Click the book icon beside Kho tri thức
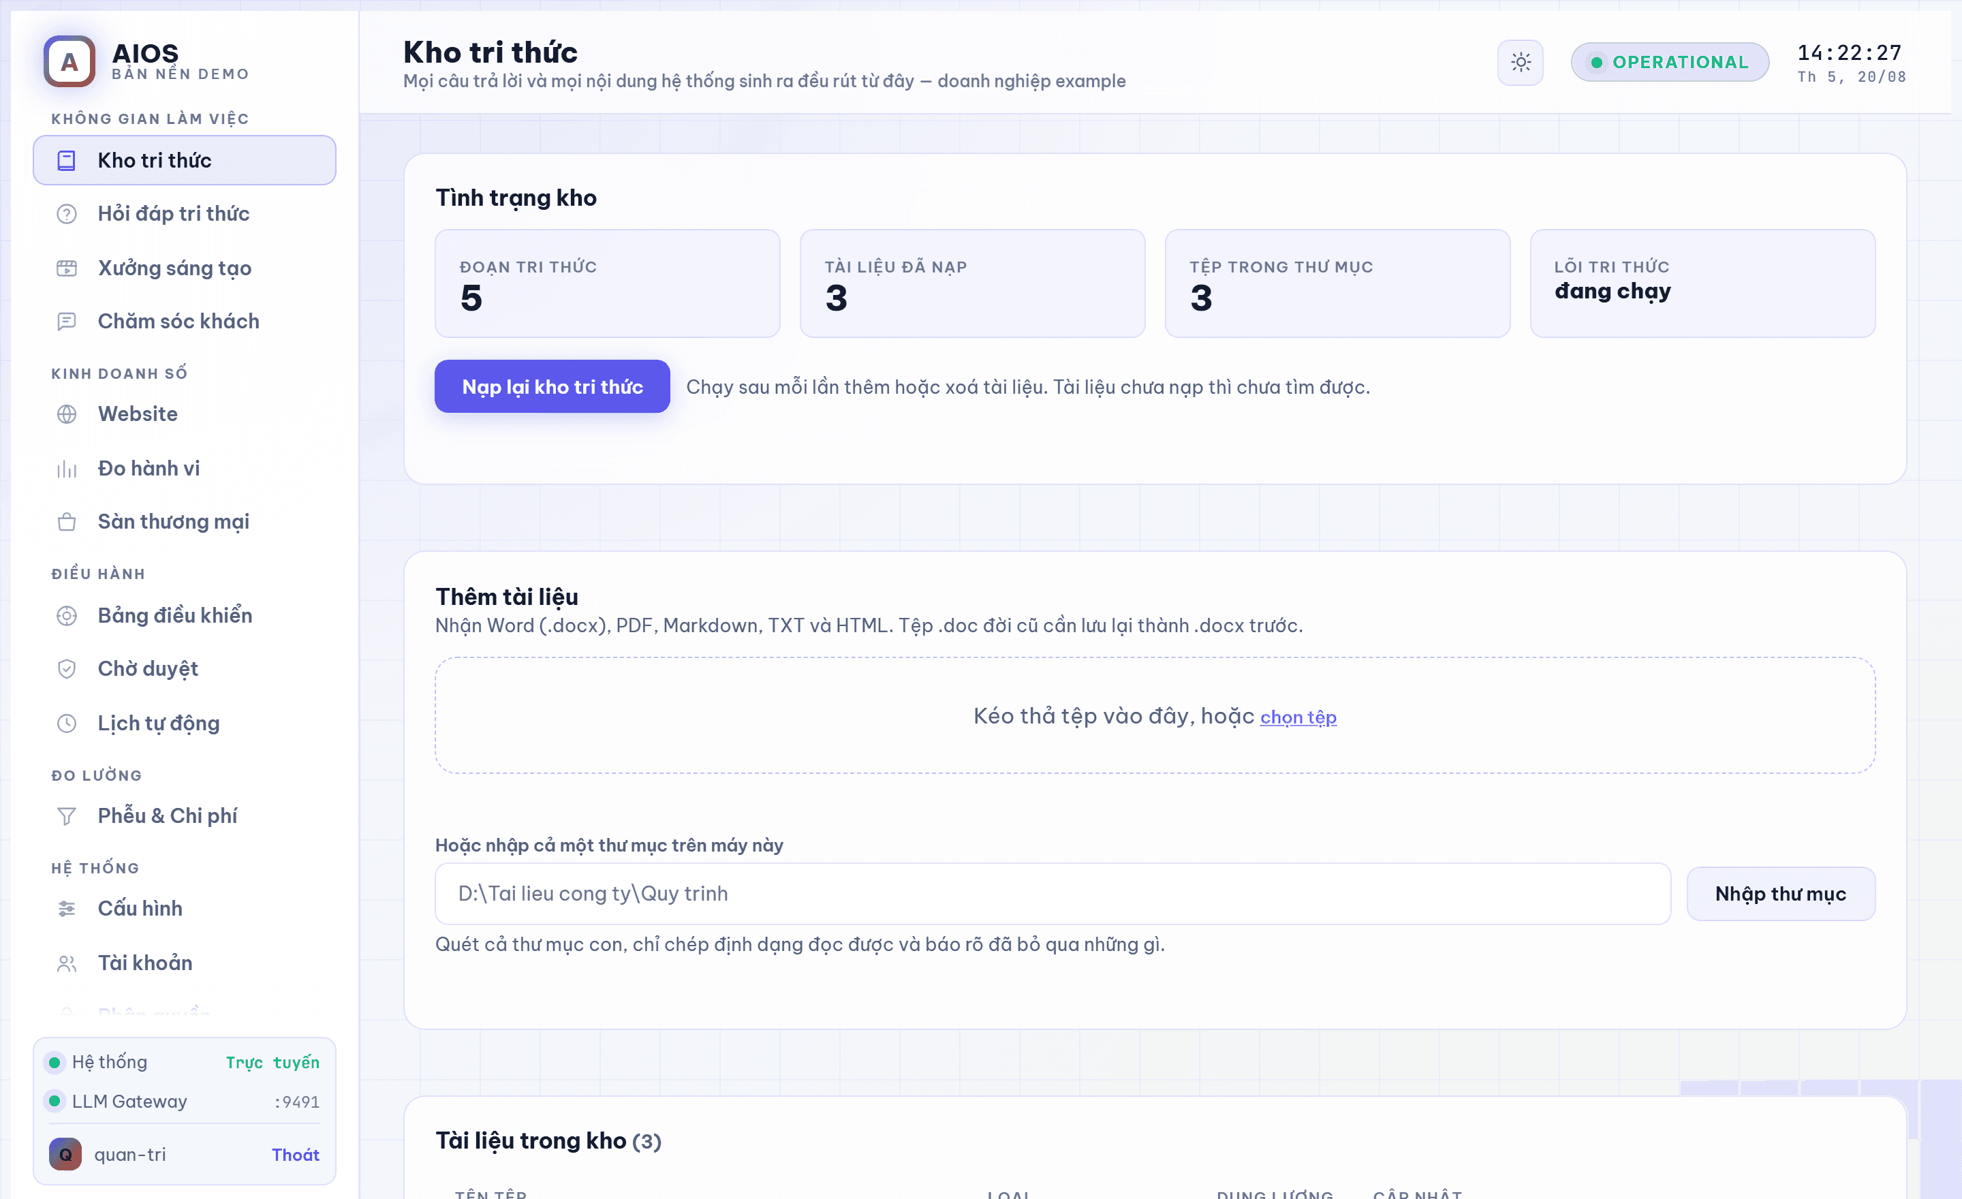 click(67, 161)
